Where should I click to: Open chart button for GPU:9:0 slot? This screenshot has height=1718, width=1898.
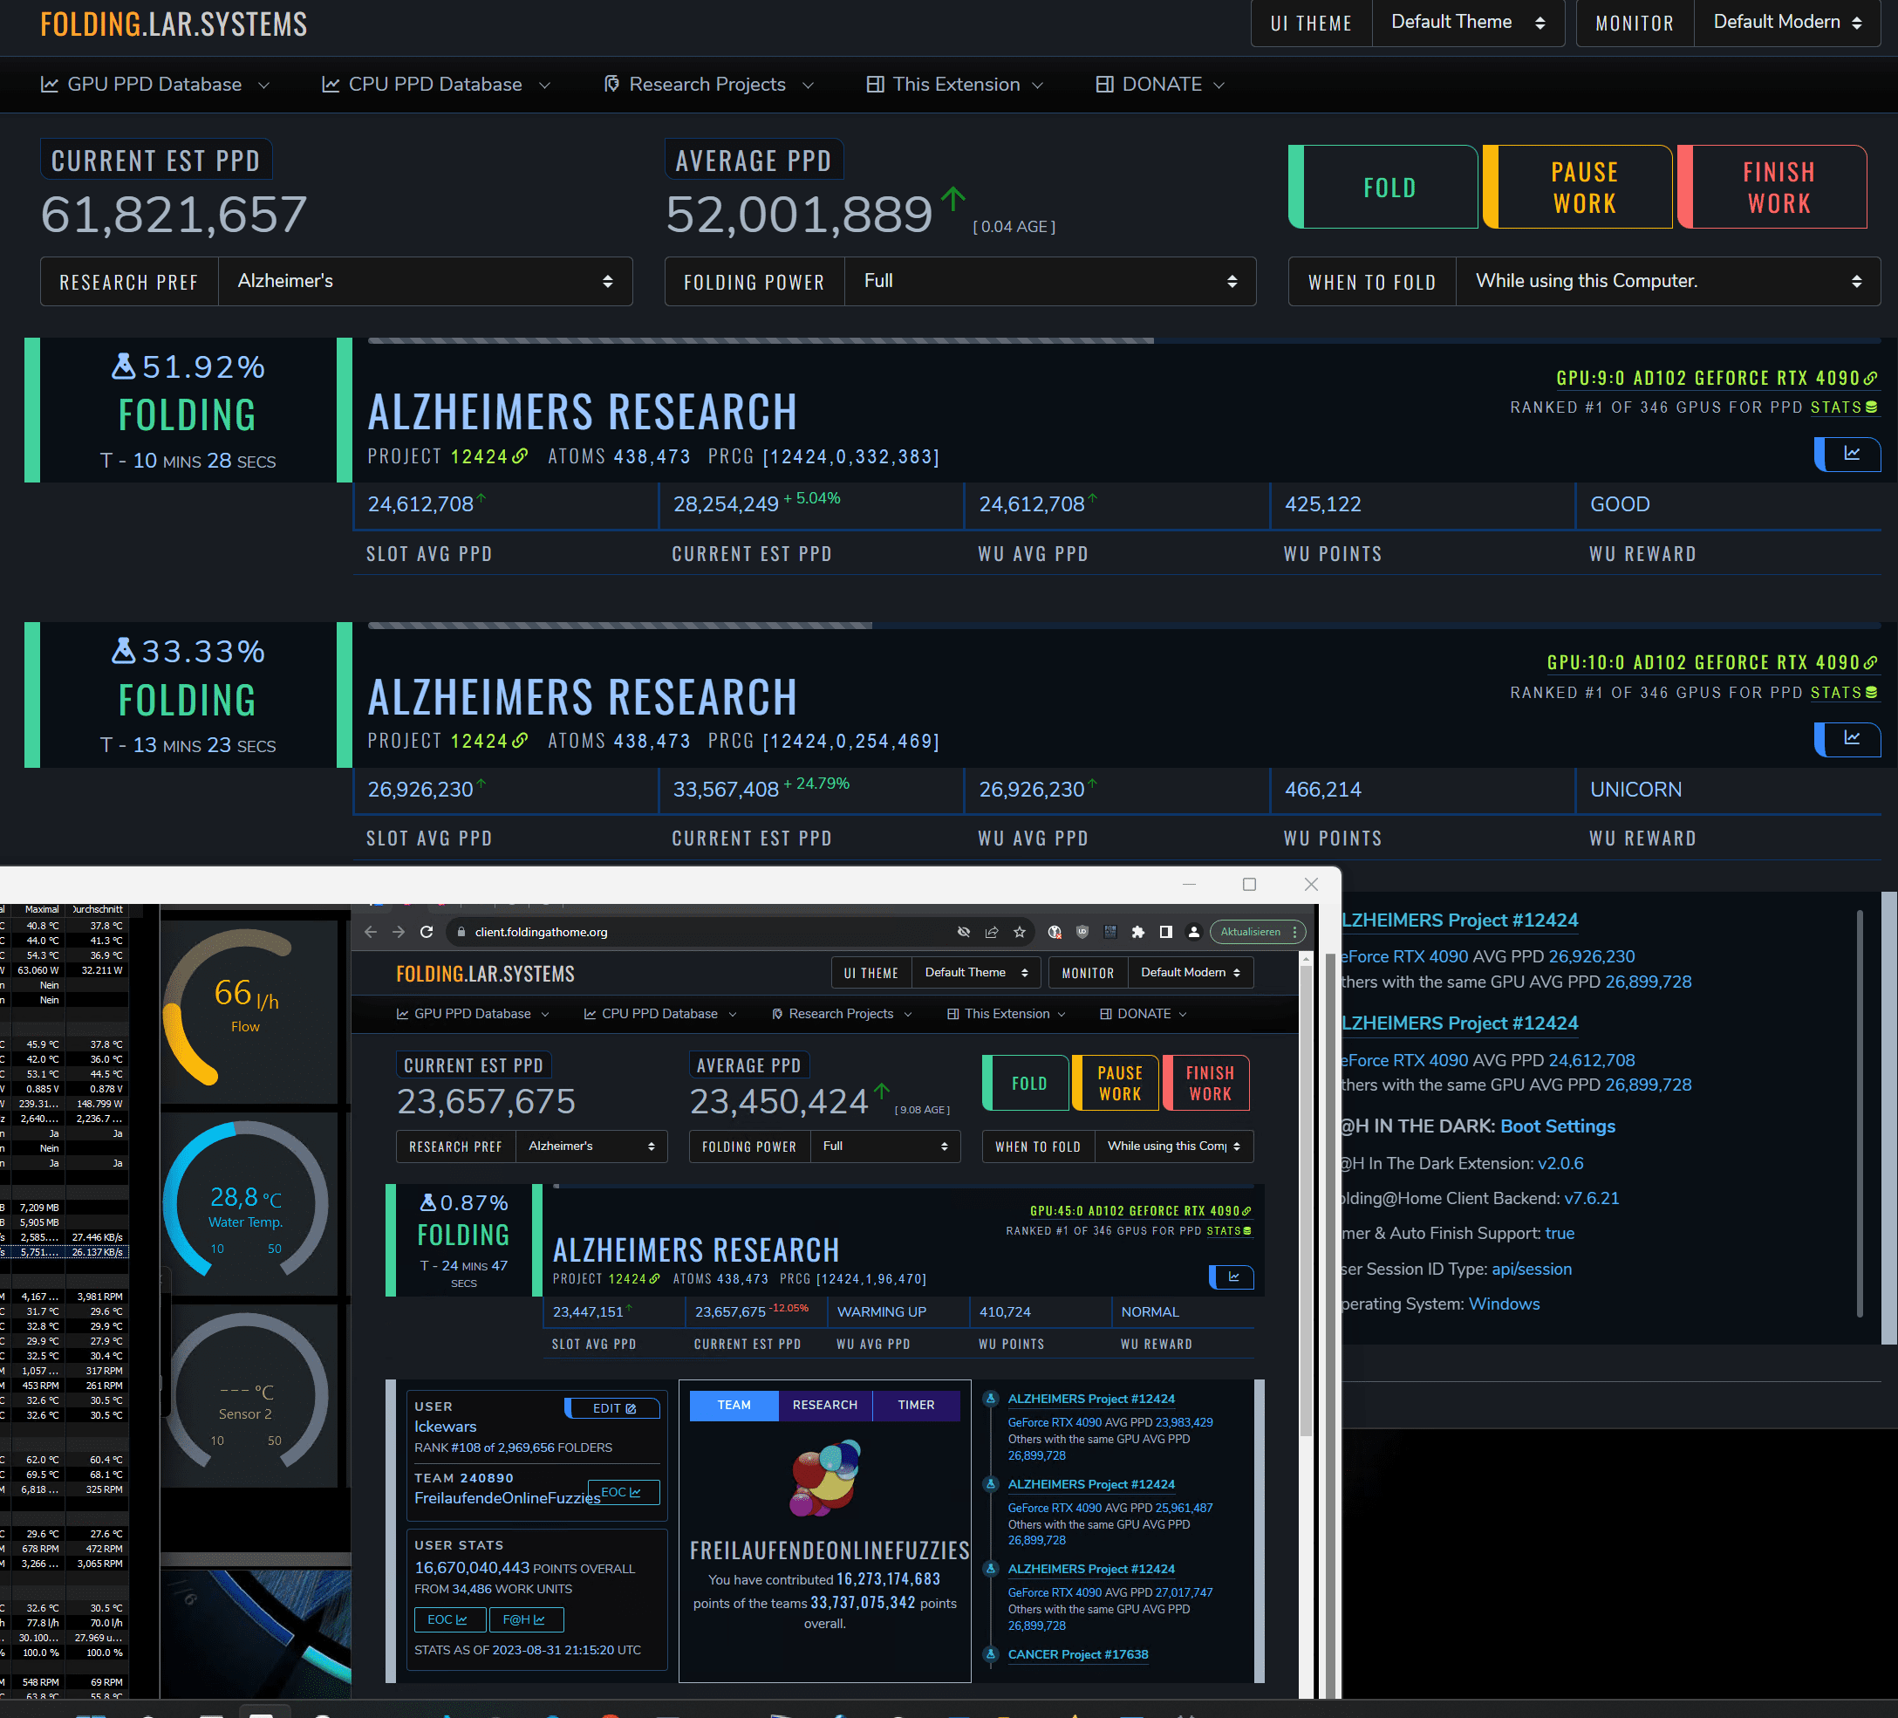pos(1847,454)
